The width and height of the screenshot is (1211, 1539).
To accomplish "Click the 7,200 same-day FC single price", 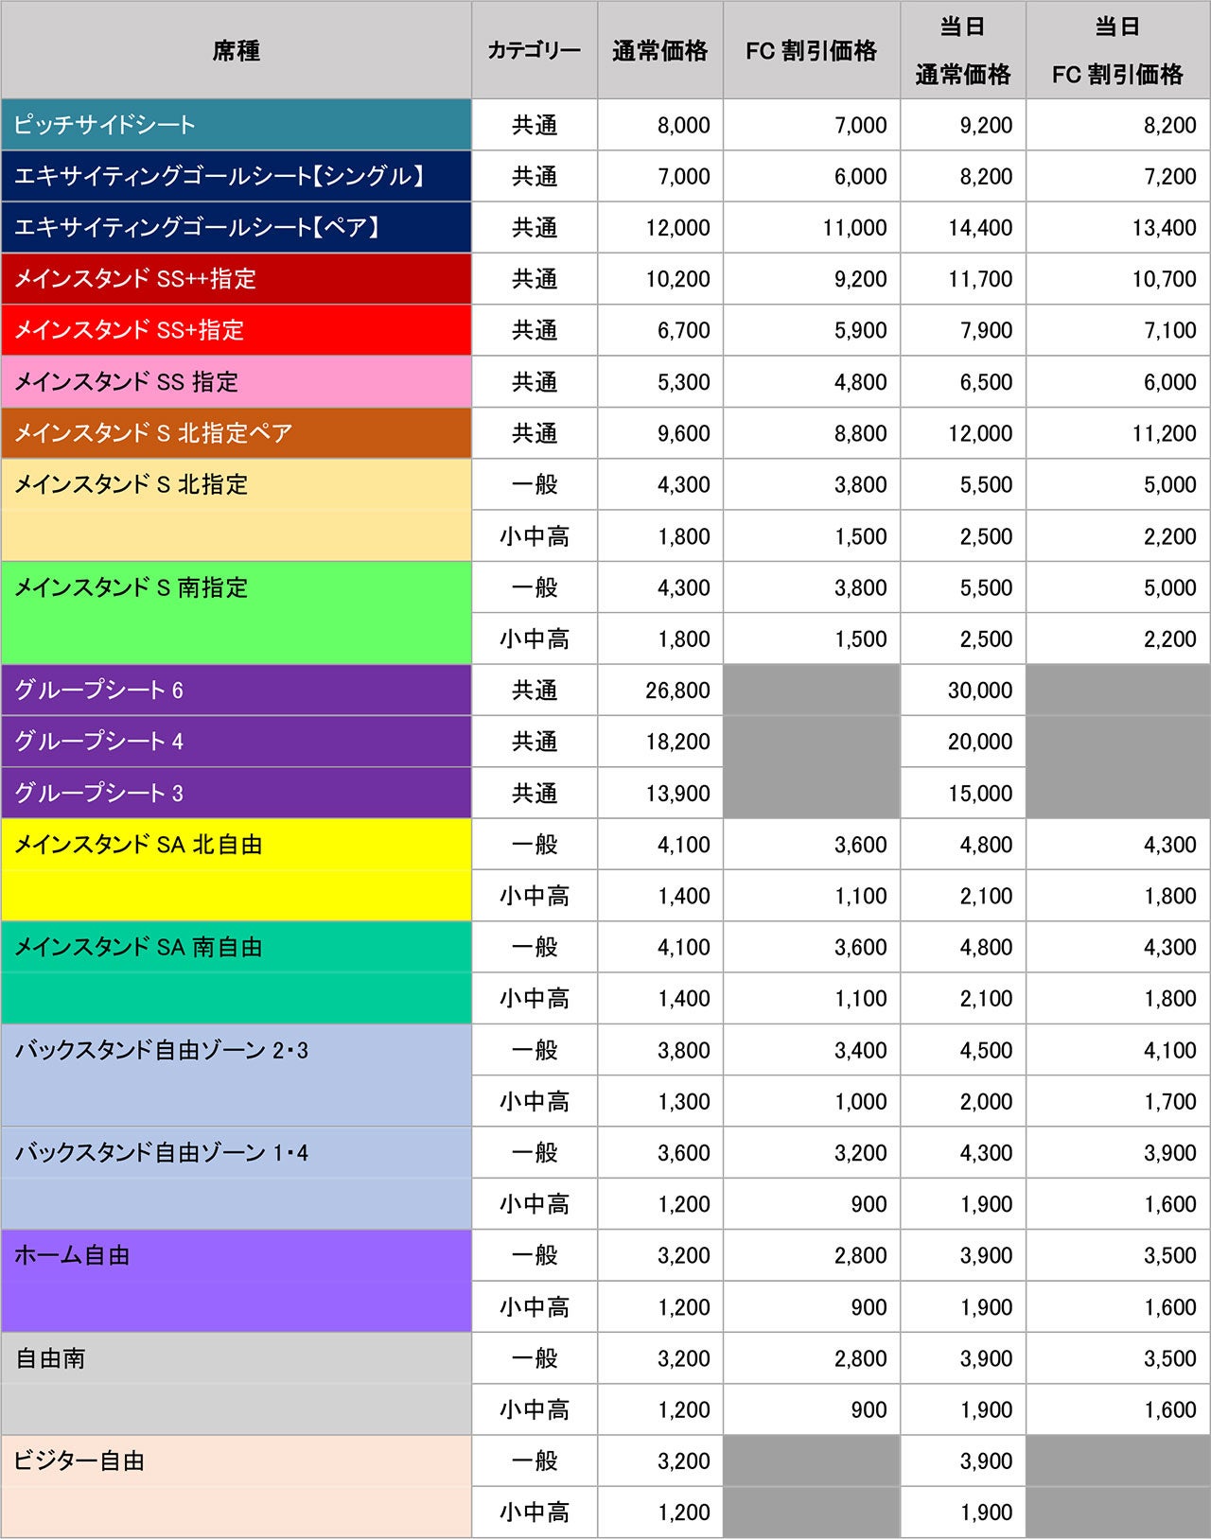I will coord(1118,176).
